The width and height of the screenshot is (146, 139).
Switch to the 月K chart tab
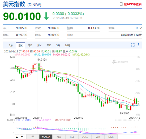39,45
